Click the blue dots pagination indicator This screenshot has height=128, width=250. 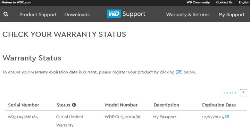[x=230, y=93]
